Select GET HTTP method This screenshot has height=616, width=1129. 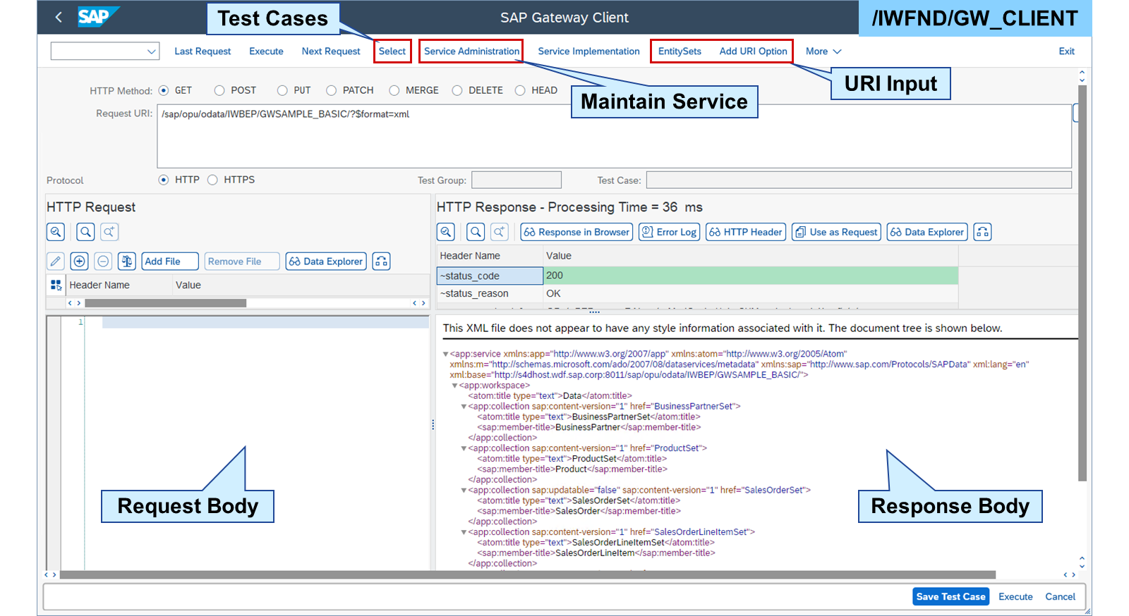coord(164,90)
